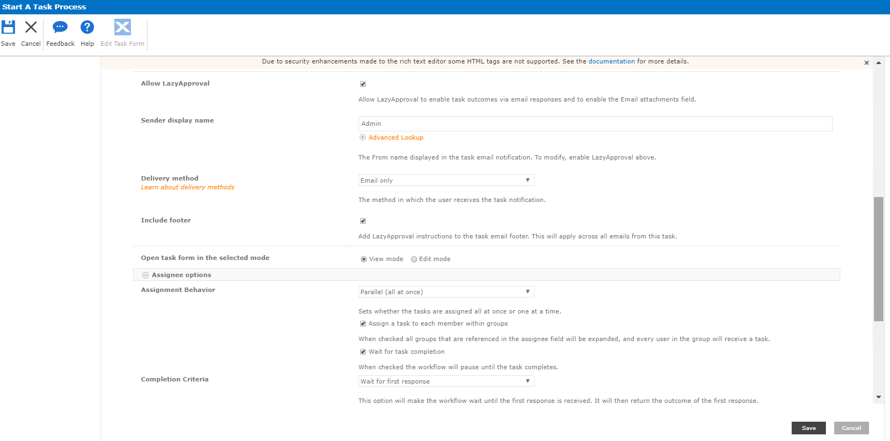The width and height of the screenshot is (890, 441).
Task: Select the Edit mode radio button
Action: click(414, 259)
